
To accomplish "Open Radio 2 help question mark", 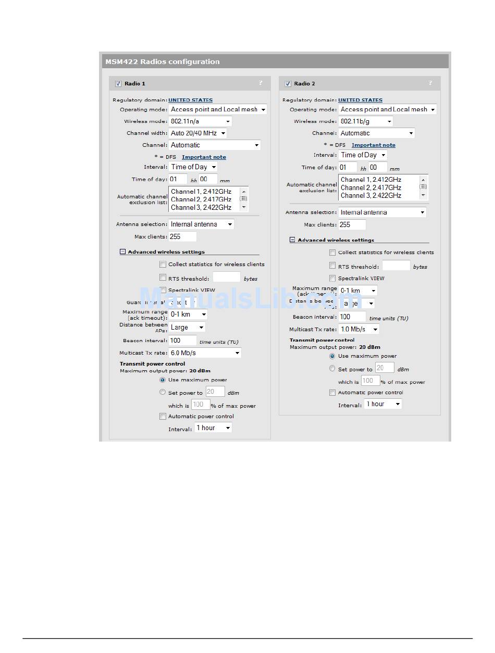I will [x=430, y=83].
